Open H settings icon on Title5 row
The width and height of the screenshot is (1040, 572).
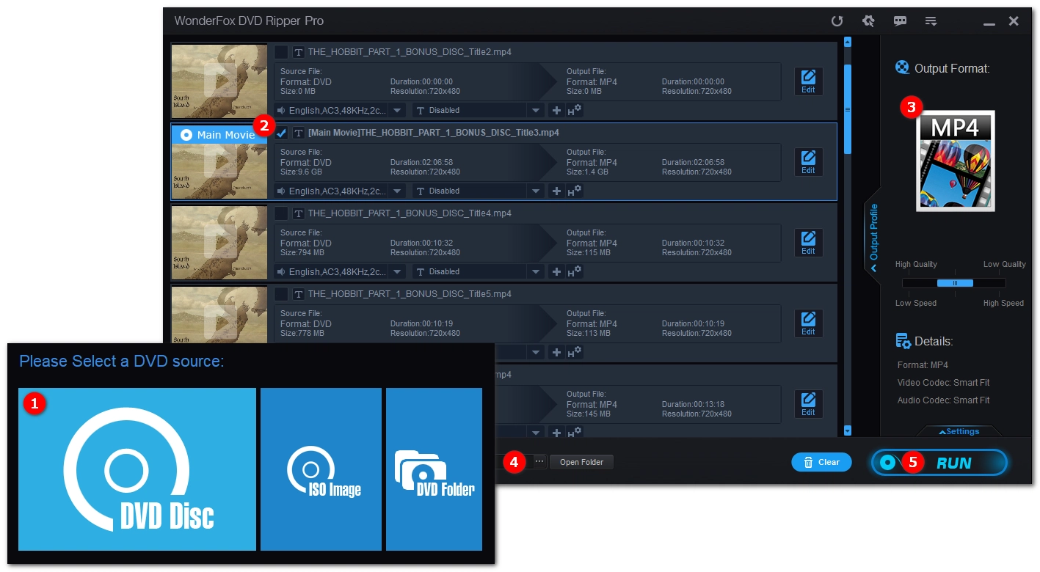pyautogui.click(x=575, y=352)
